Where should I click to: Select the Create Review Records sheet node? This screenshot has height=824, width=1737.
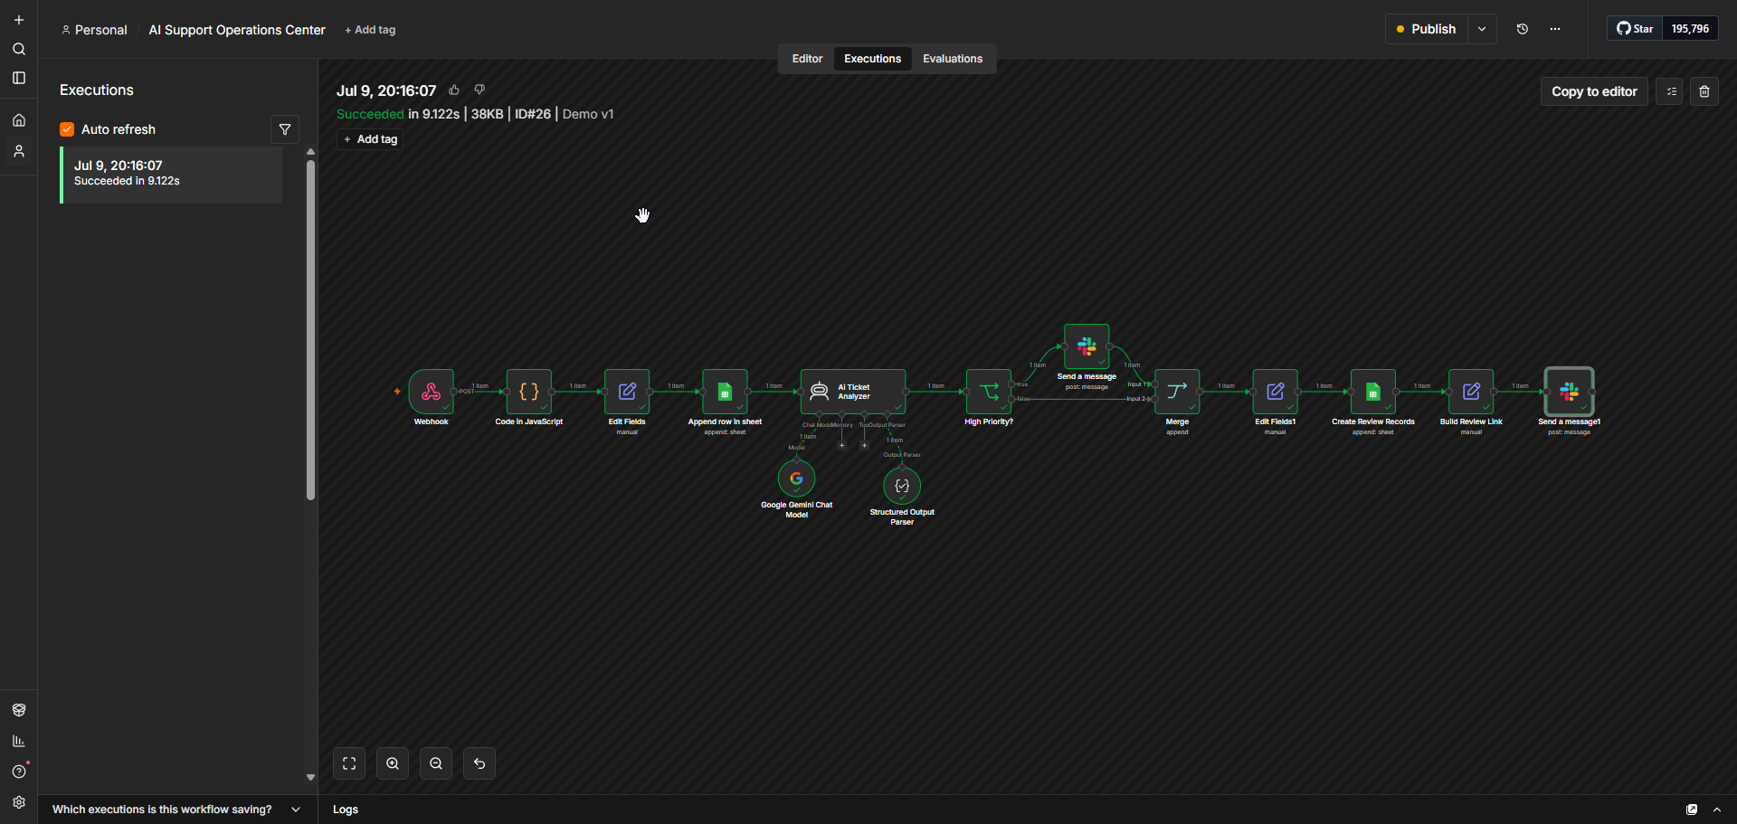point(1373,392)
